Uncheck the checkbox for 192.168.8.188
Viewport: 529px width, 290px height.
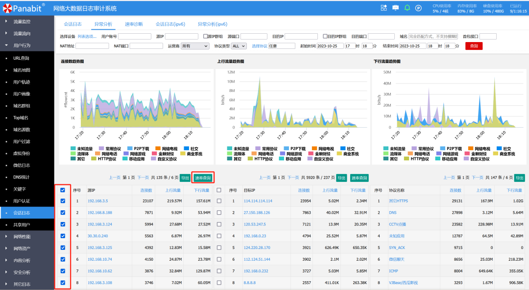(63, 213)
